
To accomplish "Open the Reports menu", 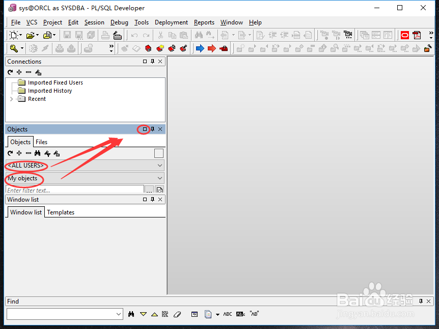I will tap(204, 22).
